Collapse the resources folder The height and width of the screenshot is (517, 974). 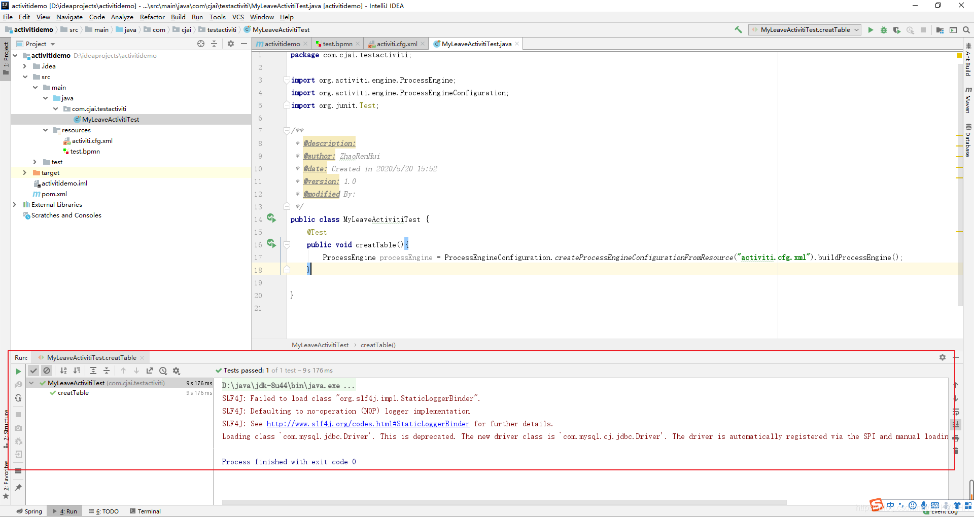click(x=45, y=130)
